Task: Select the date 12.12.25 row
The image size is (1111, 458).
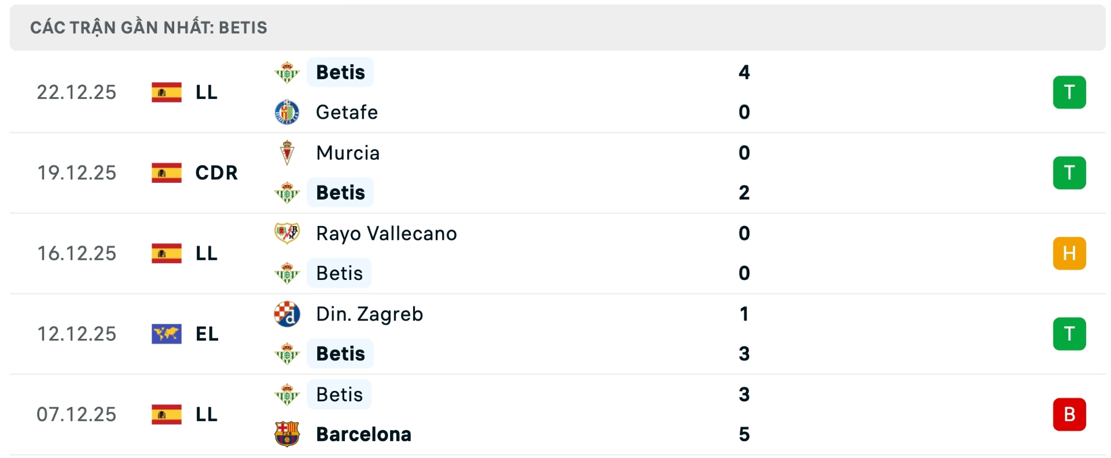Action: pos(76,333)
